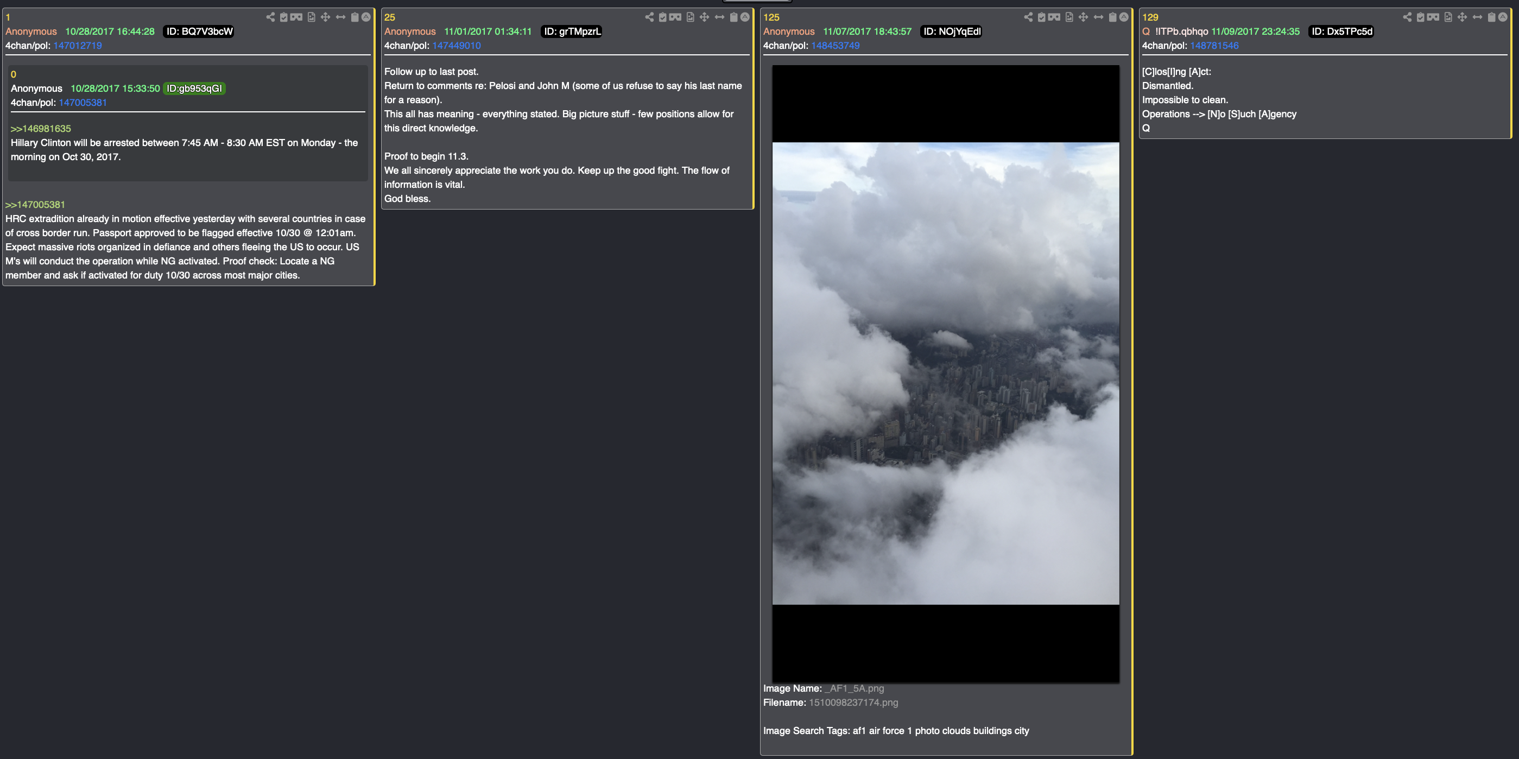Click the image file icon on post 125

1069,17
